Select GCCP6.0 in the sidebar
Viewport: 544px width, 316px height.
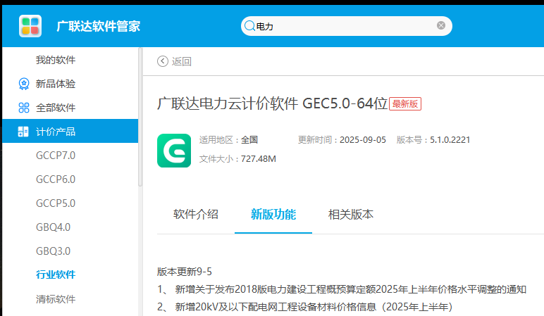[x=56, y=179]
